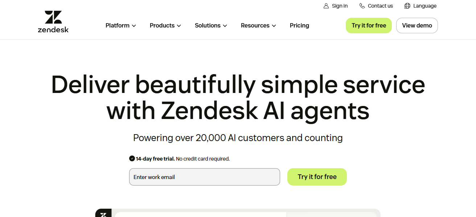Image resolution: width=476 pixels, height=217 pixels.
Task: Click inside the work email field
Action: 204,177
